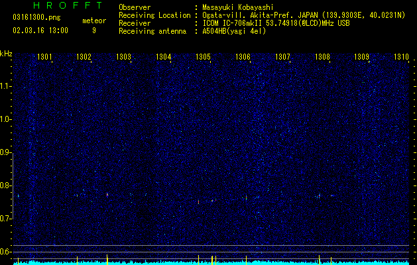Click the meteor echo cluster just before 1308
This screenshot has height=265, width=417.
tap(318, 196)
